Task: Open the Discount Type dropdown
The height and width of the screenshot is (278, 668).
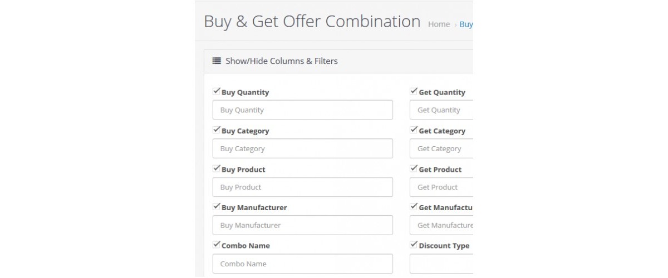Action: click(441, 264)
